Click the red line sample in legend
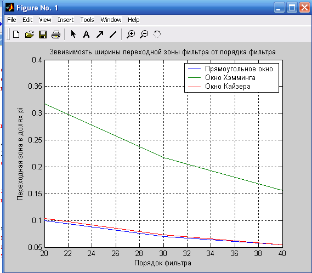 pos(194,87)
